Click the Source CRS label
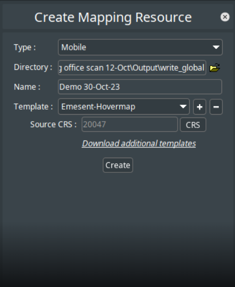Viewport: 235px width, 287px height. pos(54,124)
